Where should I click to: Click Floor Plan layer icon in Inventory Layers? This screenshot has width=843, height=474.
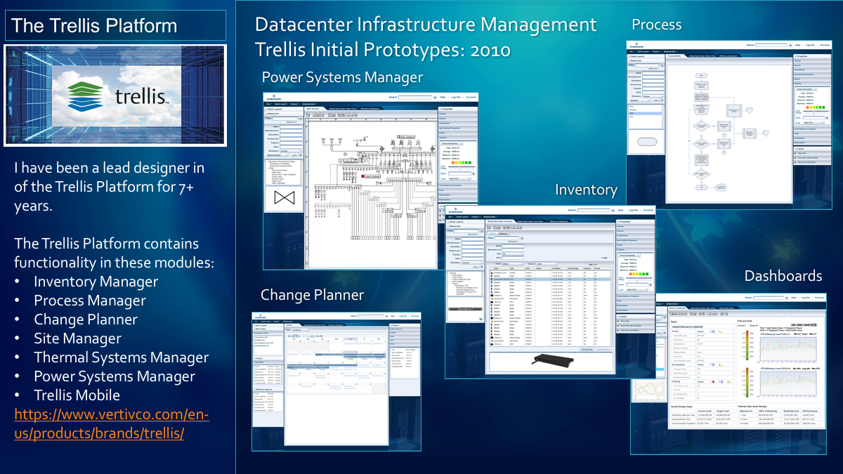click(x=618, y=321)
